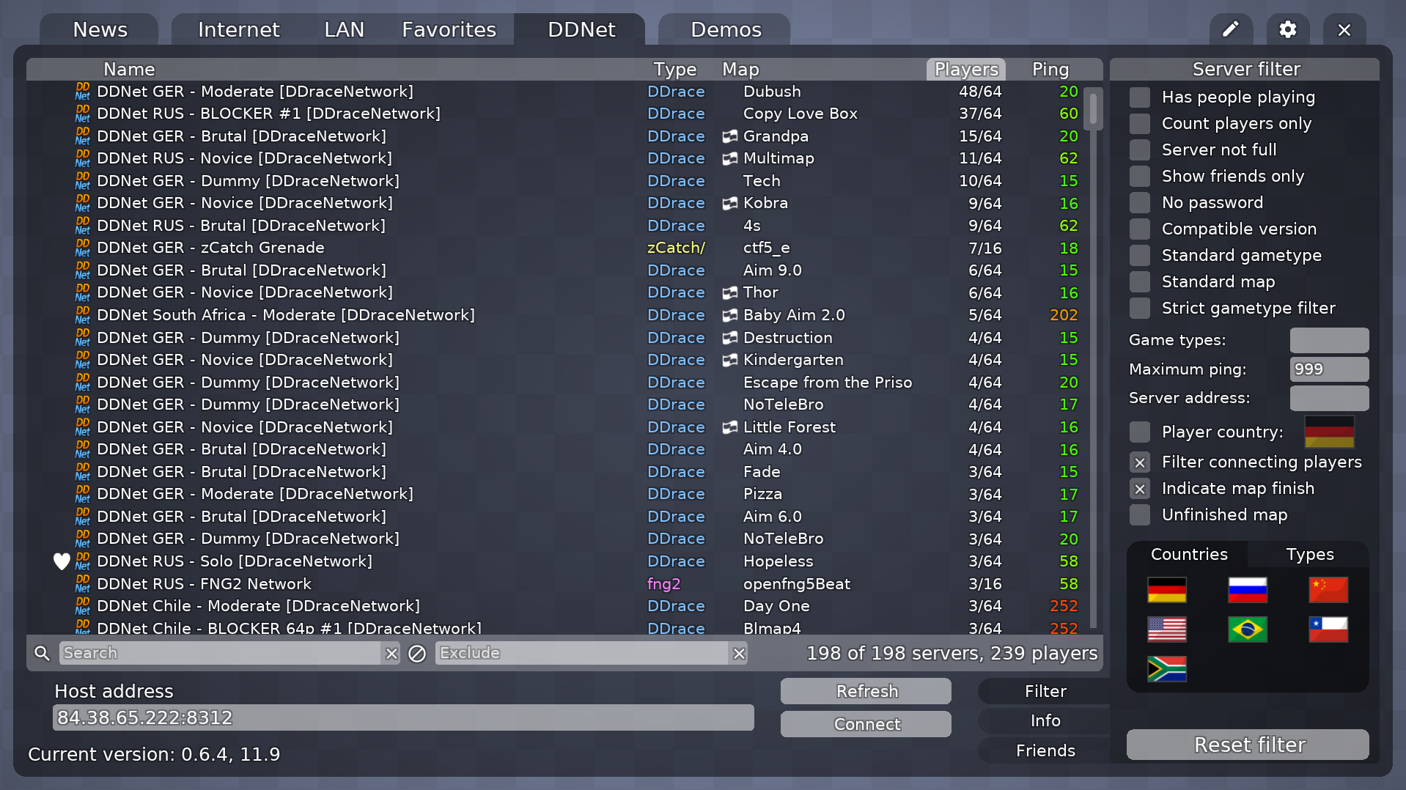Focus the Exclude text field
1406x790 pixels.
pos(582,653)
